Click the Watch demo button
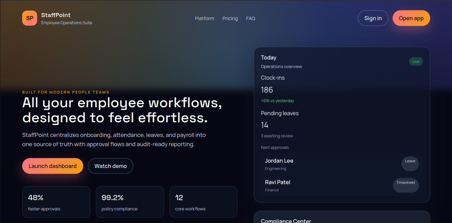452x223 pixels. tap(111, 166)
